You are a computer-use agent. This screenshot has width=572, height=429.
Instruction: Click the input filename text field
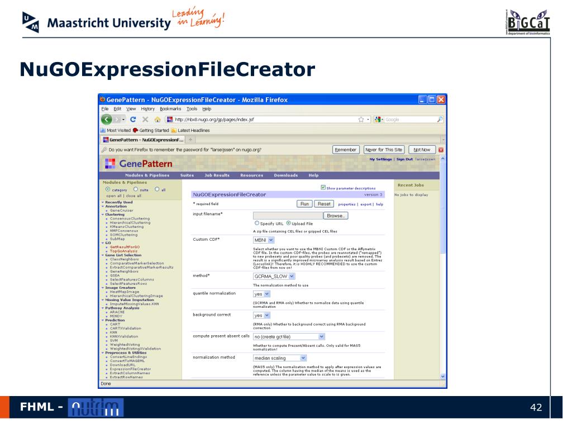[288, 216]
